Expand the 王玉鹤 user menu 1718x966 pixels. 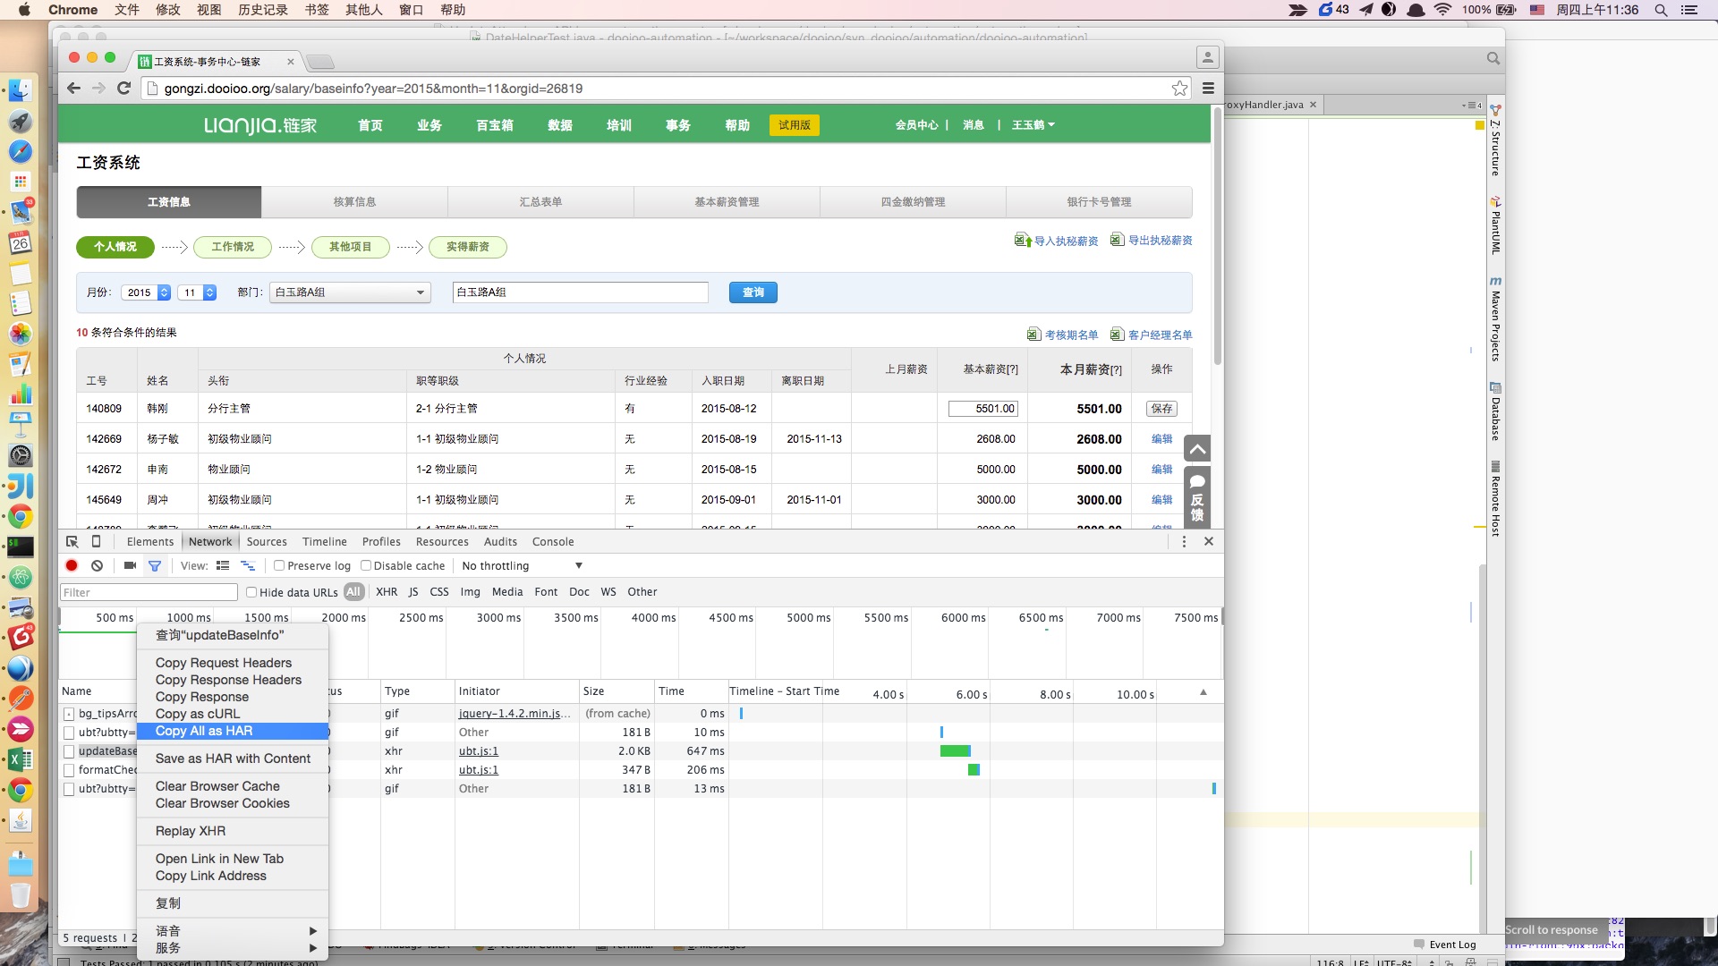(x=1033, y=124)
